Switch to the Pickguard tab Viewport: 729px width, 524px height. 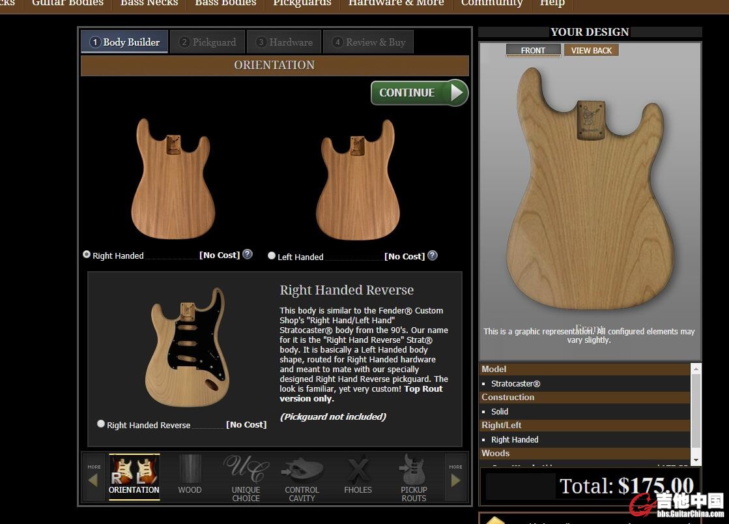pyautogui.click(x=208, y=42)
